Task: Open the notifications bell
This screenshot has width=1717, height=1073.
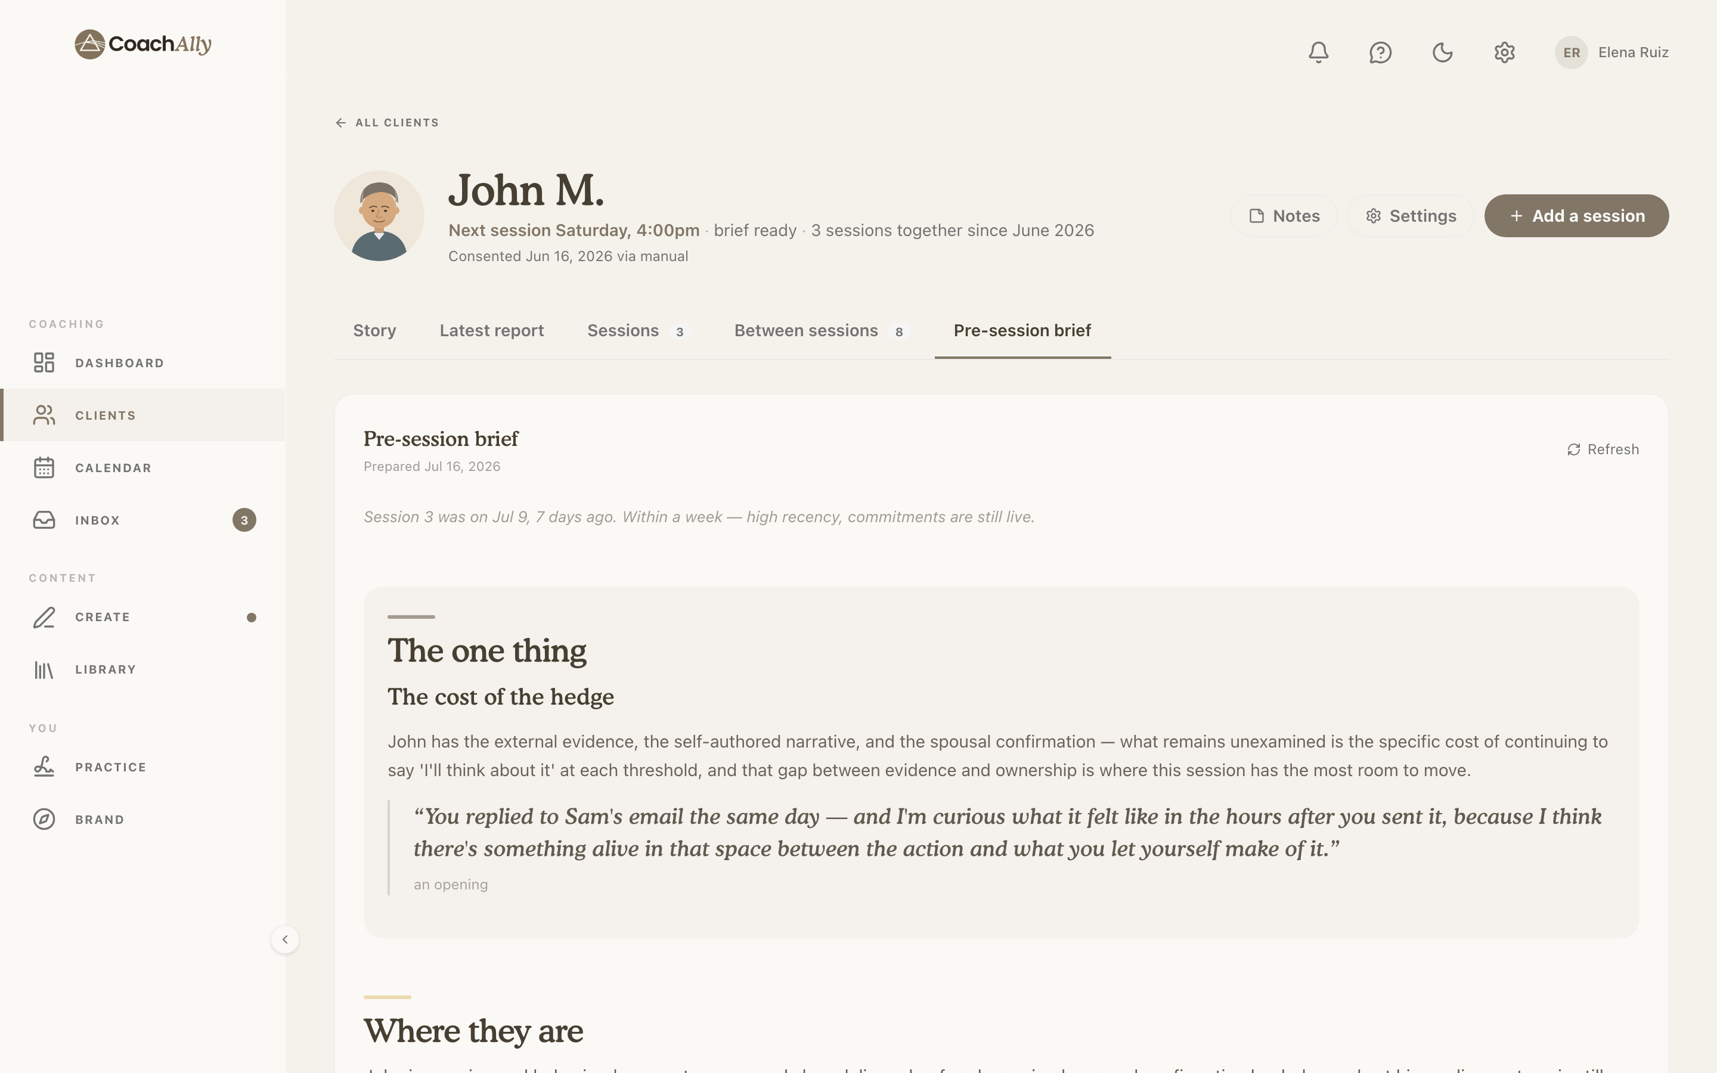Action: [1318, 52]
